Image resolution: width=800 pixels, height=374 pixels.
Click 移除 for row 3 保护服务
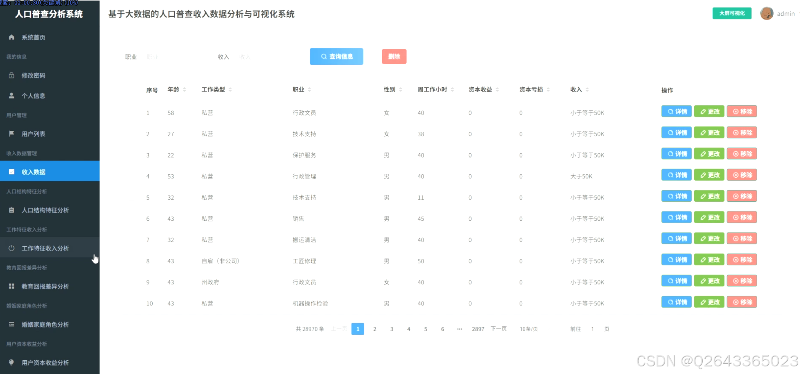(742, 154)
